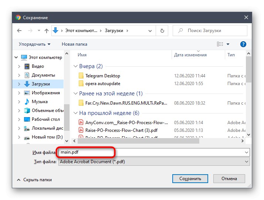The height and width of the screenshot is (200, 264).
Task: Click the blue download arrow in address bar
Action: click(55, 30)
